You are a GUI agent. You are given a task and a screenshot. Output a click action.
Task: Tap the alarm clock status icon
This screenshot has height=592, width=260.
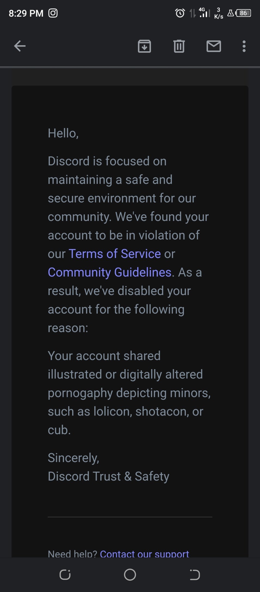[180, 13]
